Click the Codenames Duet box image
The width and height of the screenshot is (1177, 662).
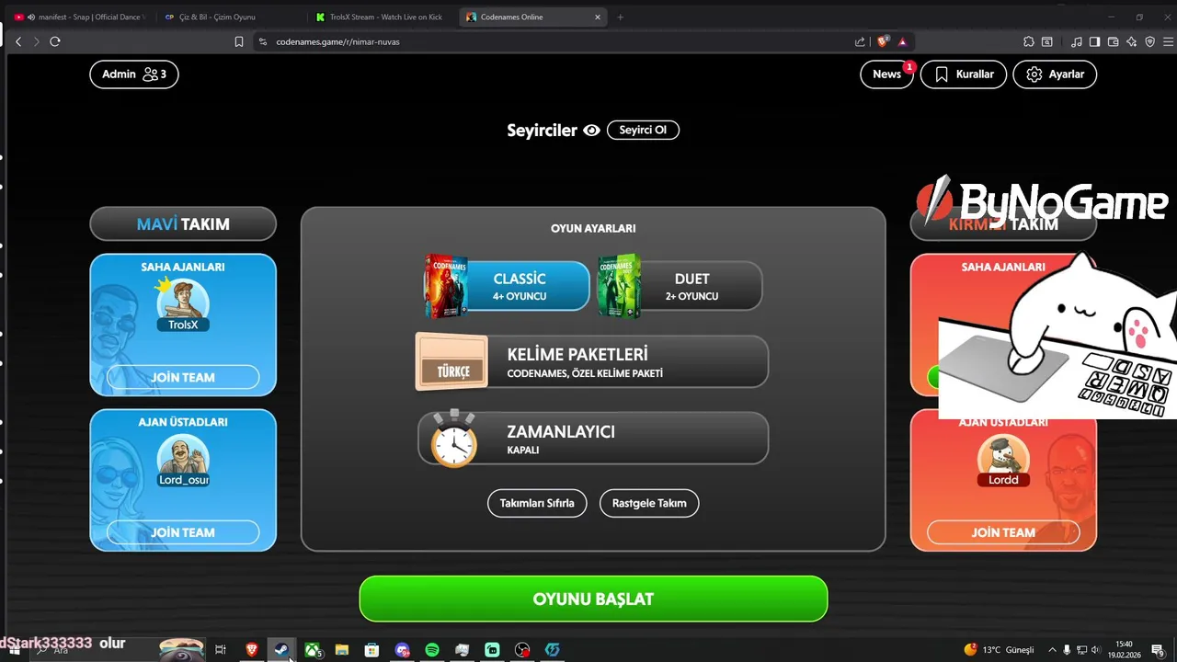[x=619, y=286]
